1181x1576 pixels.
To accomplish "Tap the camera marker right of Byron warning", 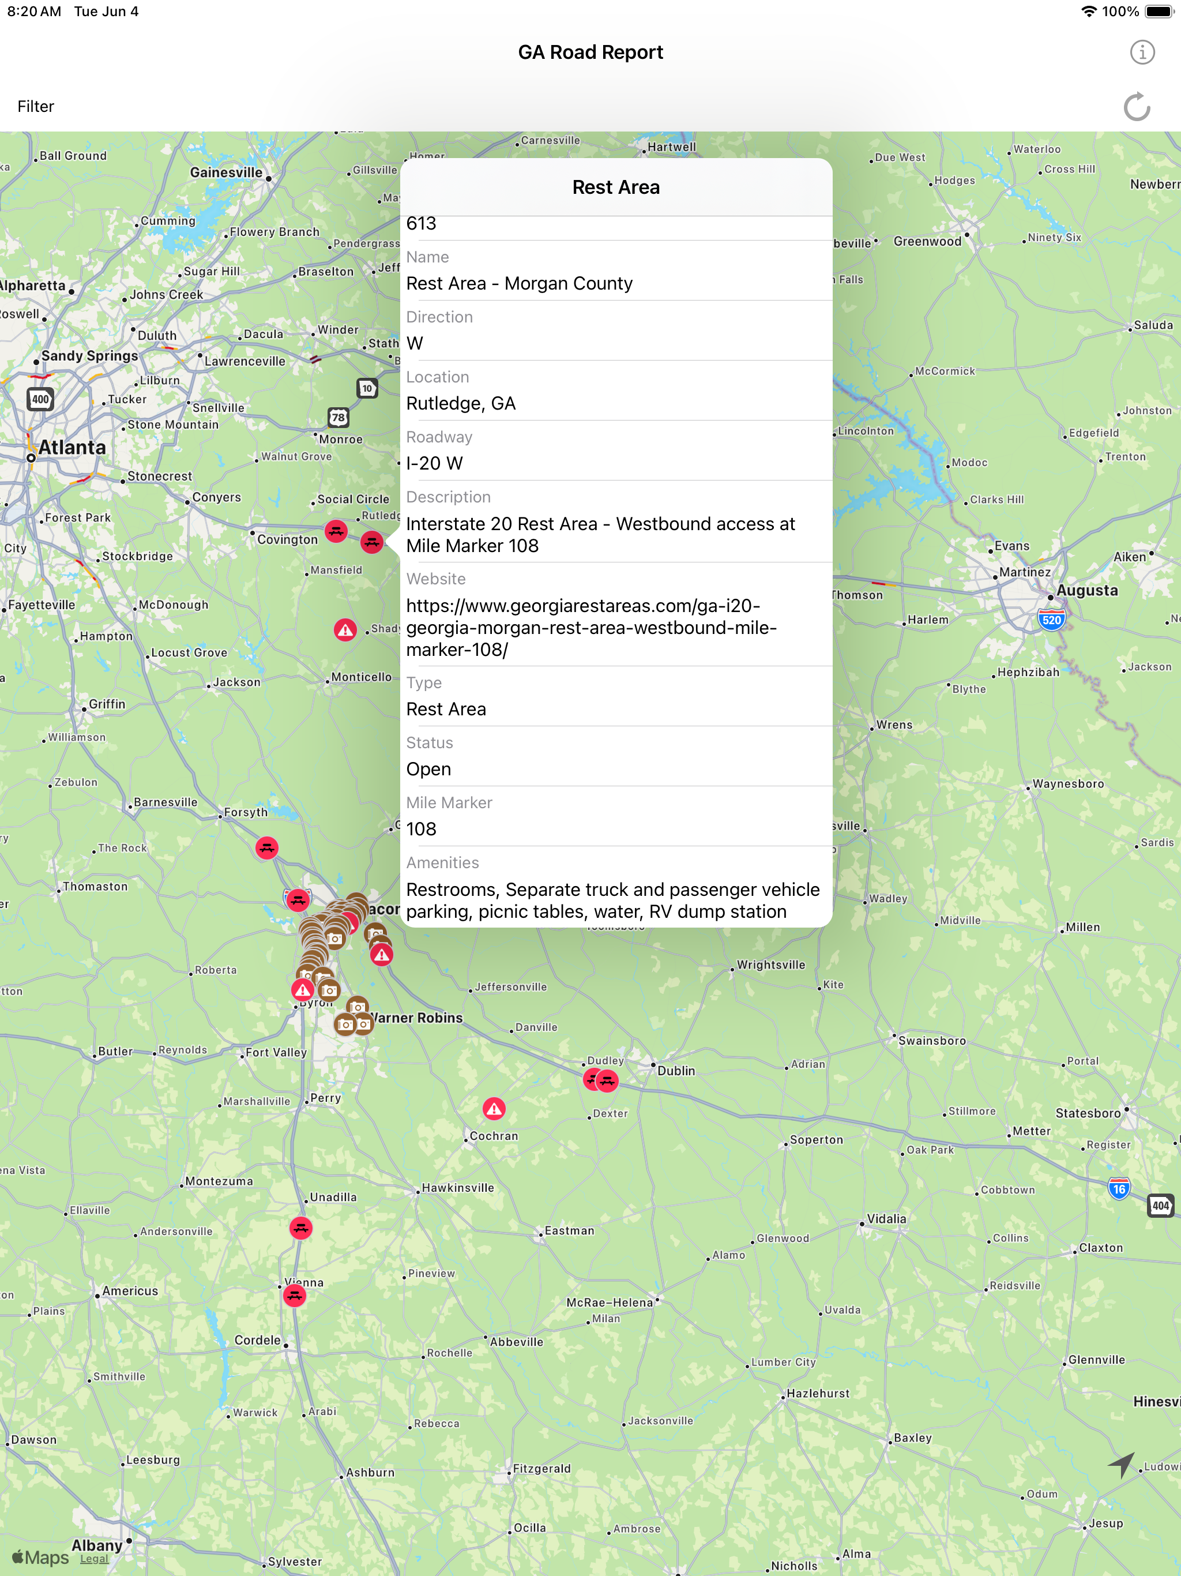I will tap(329, 990).
